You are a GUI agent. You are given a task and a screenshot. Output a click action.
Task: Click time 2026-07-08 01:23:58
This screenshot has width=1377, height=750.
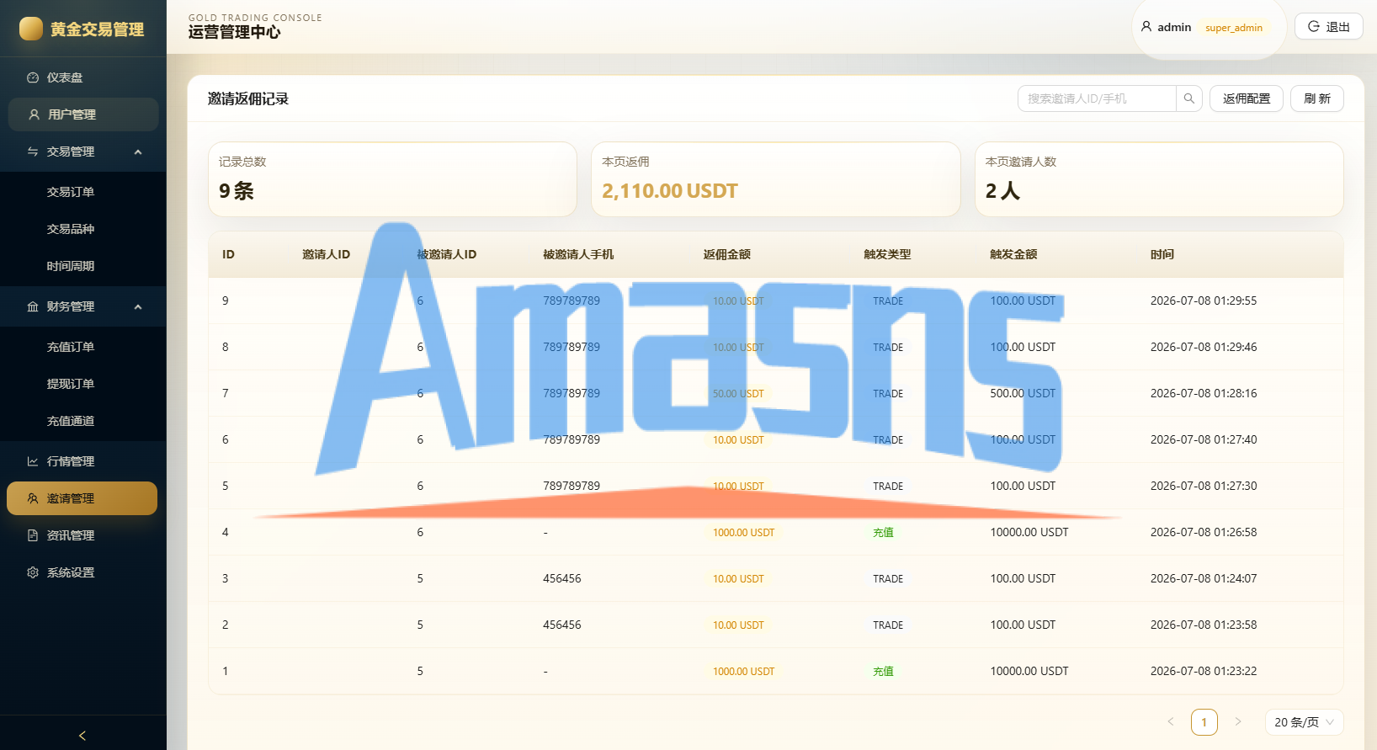[1204, 625]
